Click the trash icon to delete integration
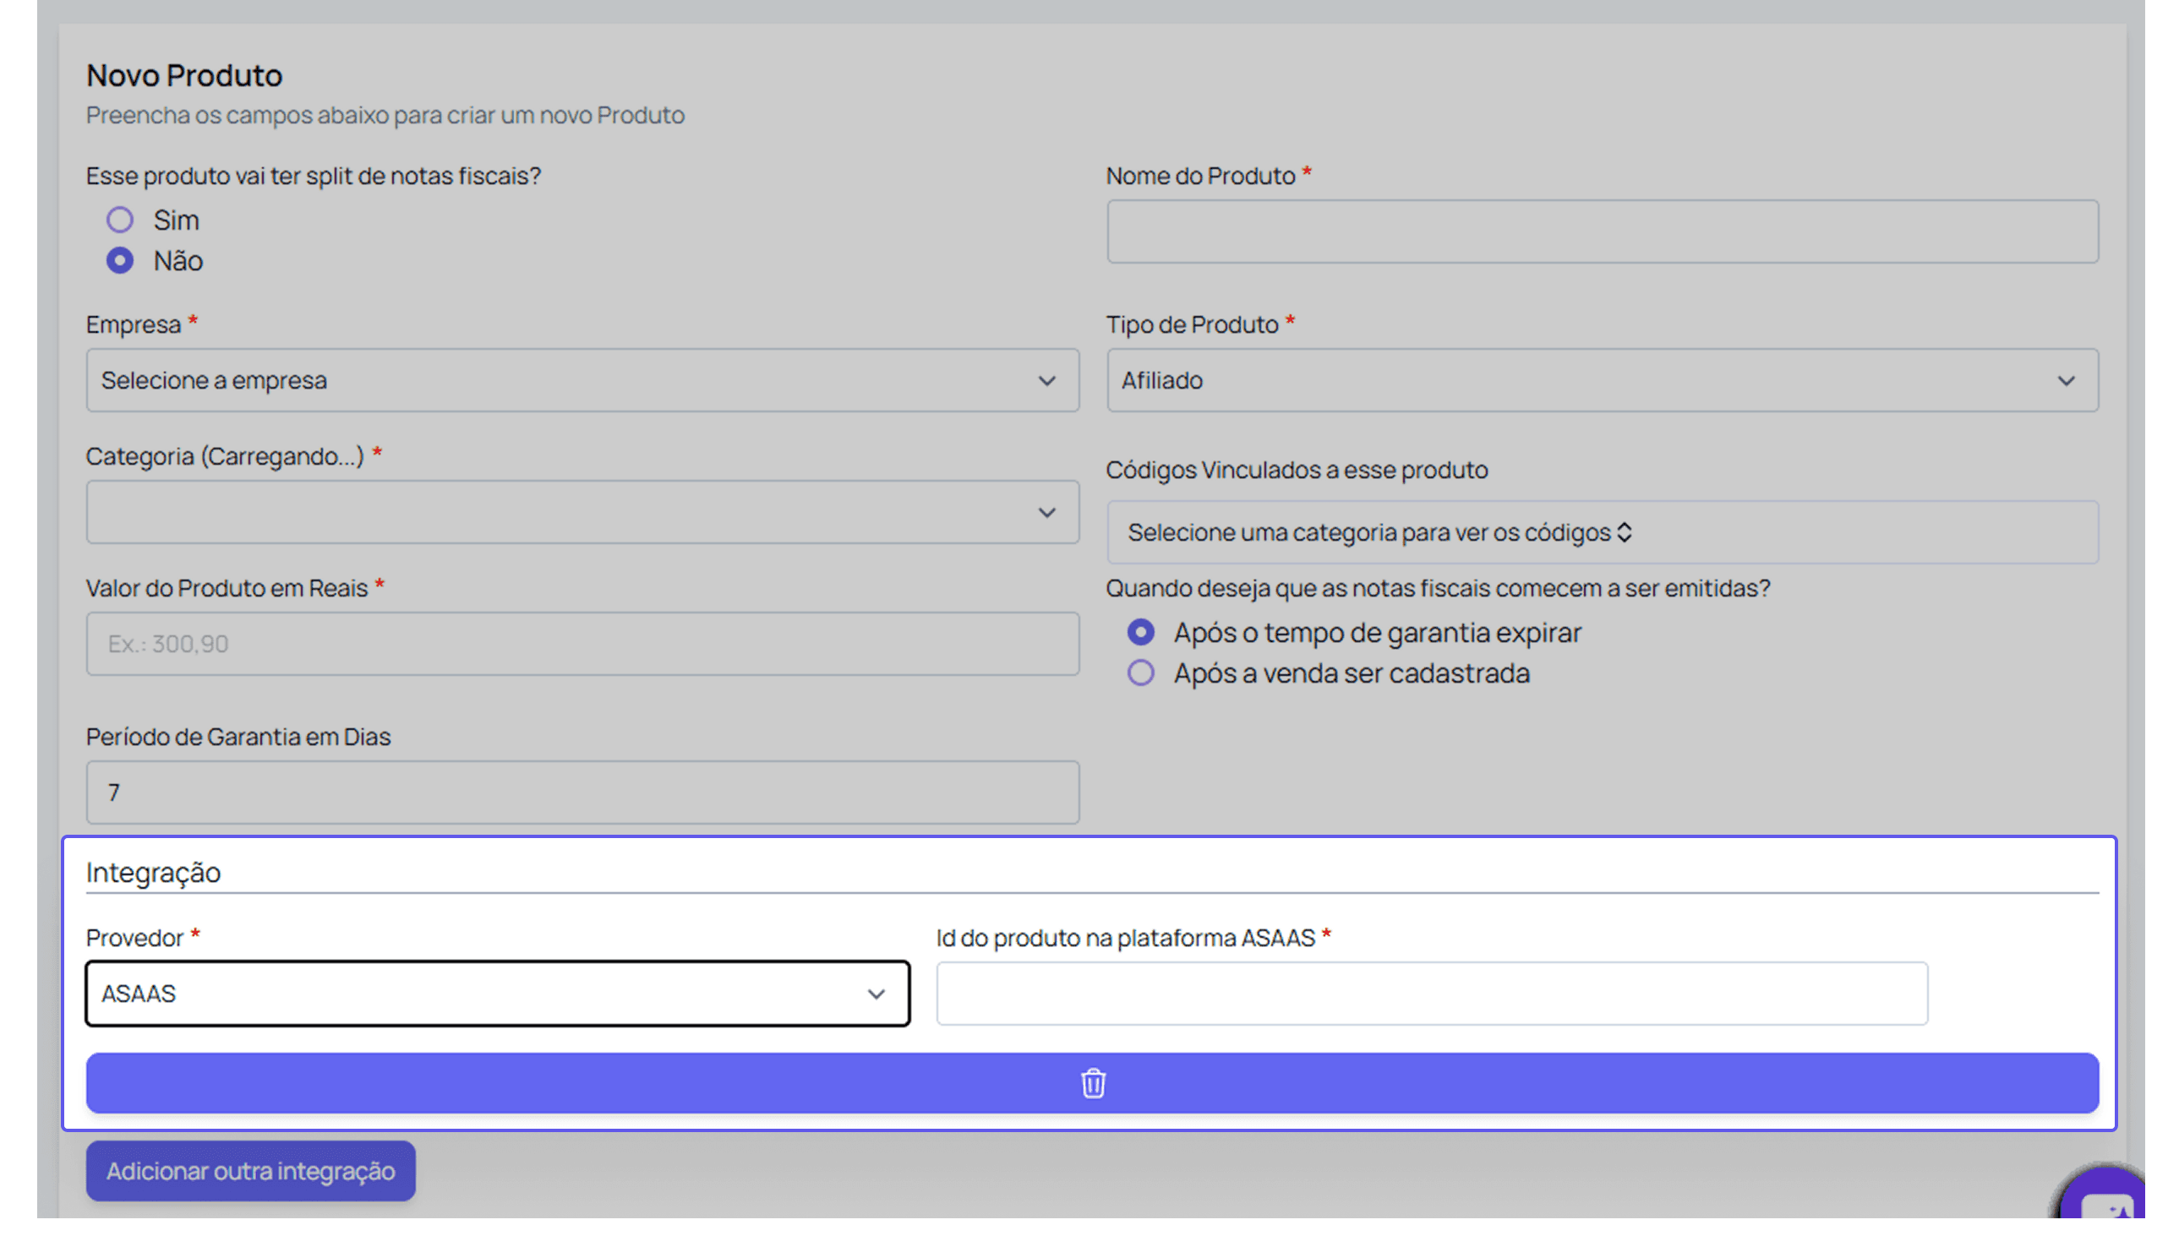The width and height of the screenshot is (2179, 1247). pos(1093,1083)
